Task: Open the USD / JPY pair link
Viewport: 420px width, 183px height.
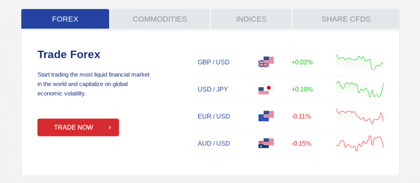Action: tap(212, 89)
